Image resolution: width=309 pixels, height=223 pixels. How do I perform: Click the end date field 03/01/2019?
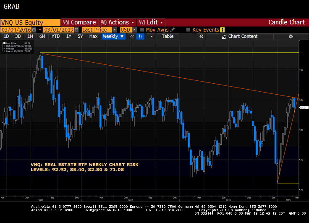coord(59,30)
